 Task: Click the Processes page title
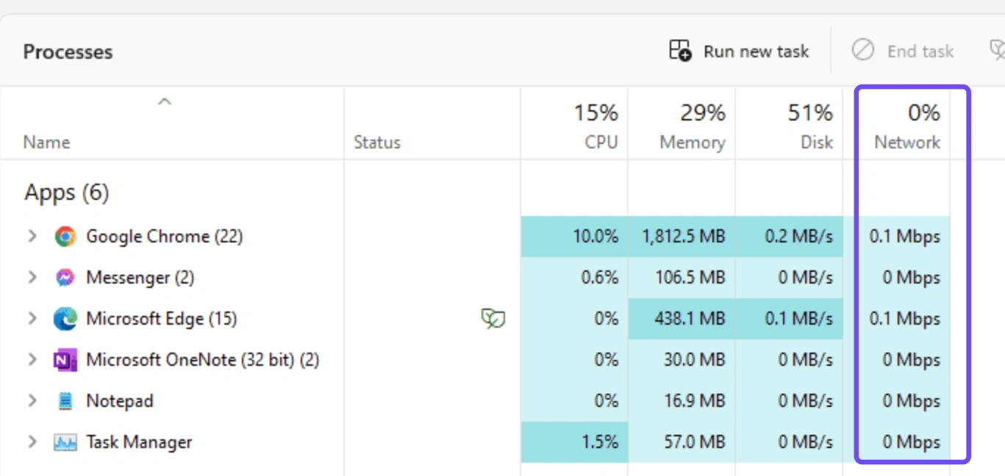[x=68, y=52]
